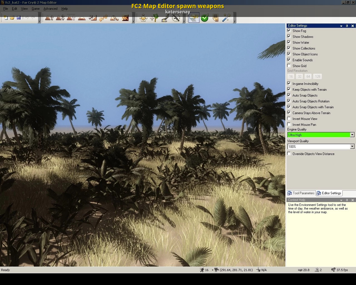Switch to the Tool Parameters tab

301,193
